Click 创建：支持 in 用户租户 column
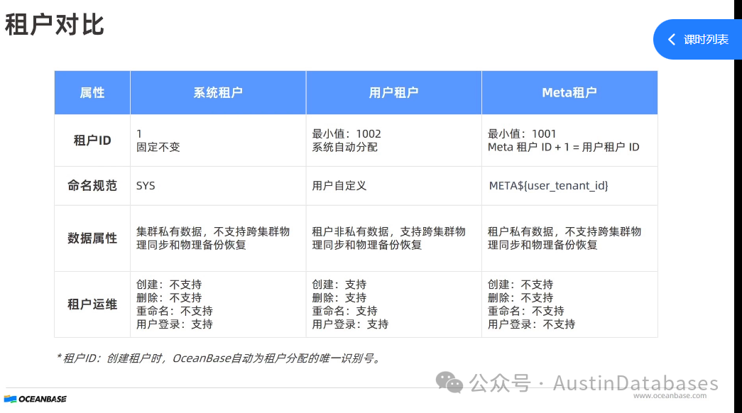 coord(339,285)
